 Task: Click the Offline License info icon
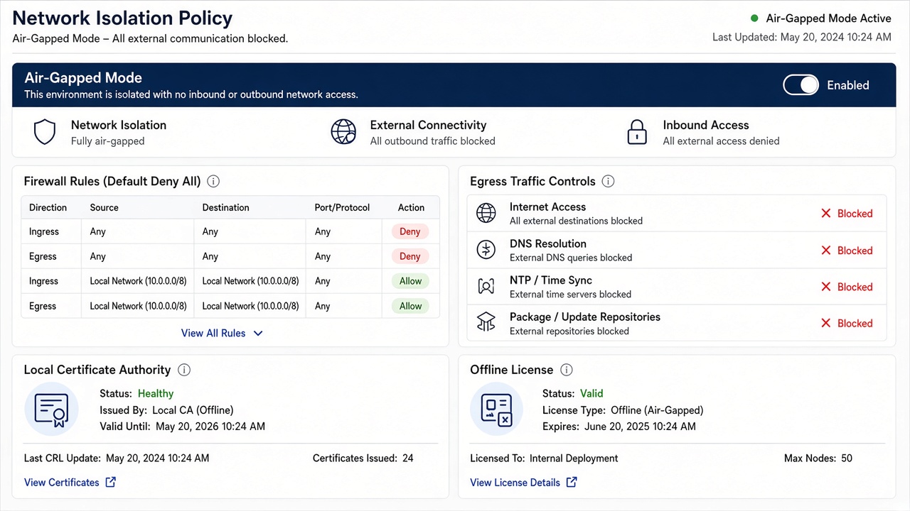click(x=567, y=370)
